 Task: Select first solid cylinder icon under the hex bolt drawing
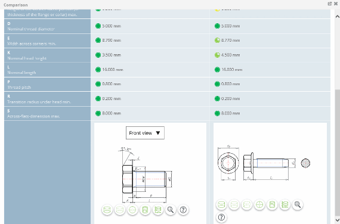click(x=107, y=210)
